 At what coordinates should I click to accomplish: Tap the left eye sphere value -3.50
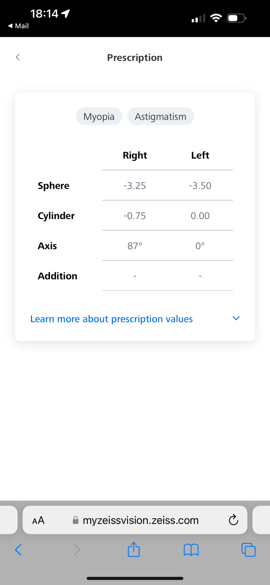point(200,186)
